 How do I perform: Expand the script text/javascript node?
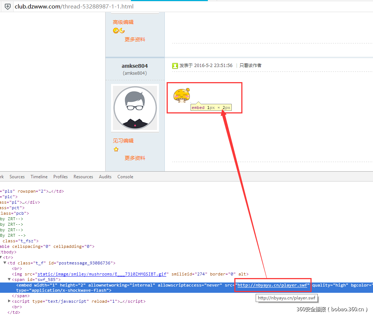point(10,301)
